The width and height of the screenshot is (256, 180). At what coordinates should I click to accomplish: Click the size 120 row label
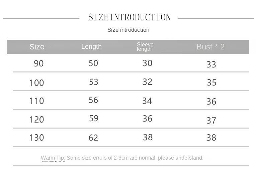(x=36, y=120)
